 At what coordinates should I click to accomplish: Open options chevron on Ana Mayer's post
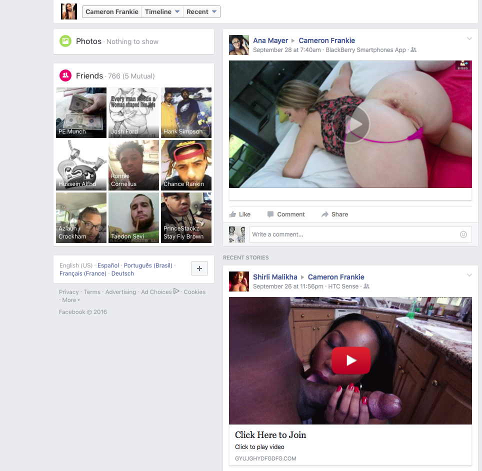(x=469, y=38)
